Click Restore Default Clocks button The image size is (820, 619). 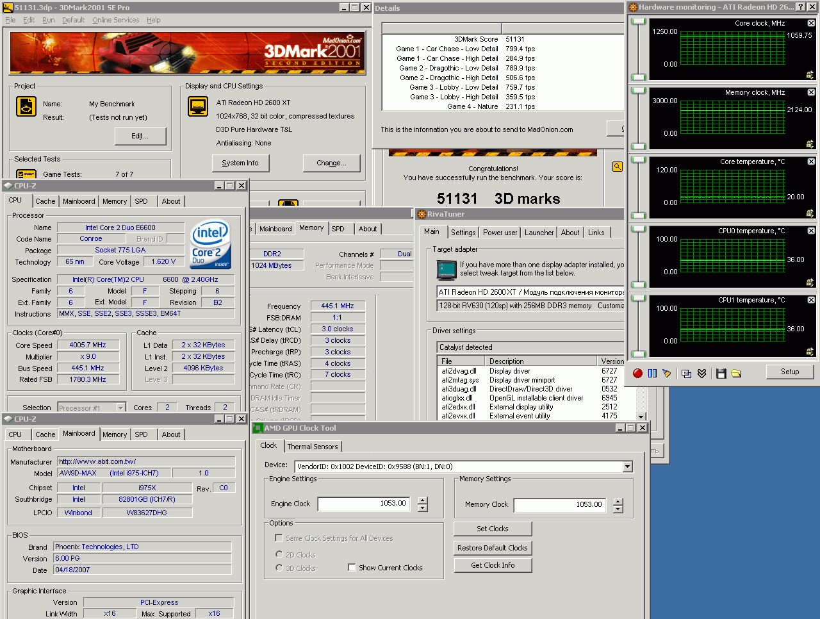coord(493,548)
